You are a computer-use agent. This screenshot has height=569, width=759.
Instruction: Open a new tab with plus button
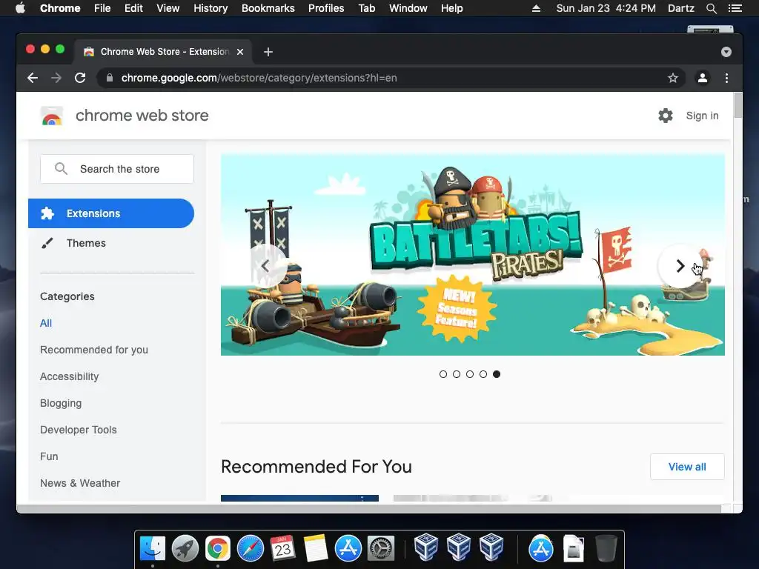point(268,52)
